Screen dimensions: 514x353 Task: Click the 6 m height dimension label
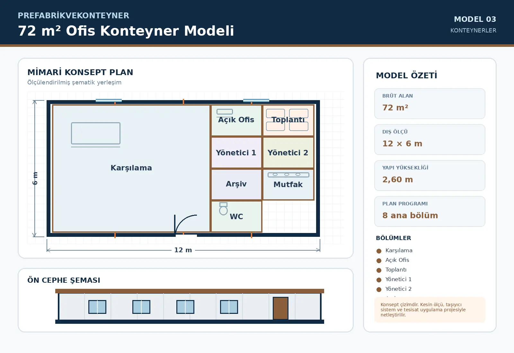pyautogui.click(x=35, y=178)
